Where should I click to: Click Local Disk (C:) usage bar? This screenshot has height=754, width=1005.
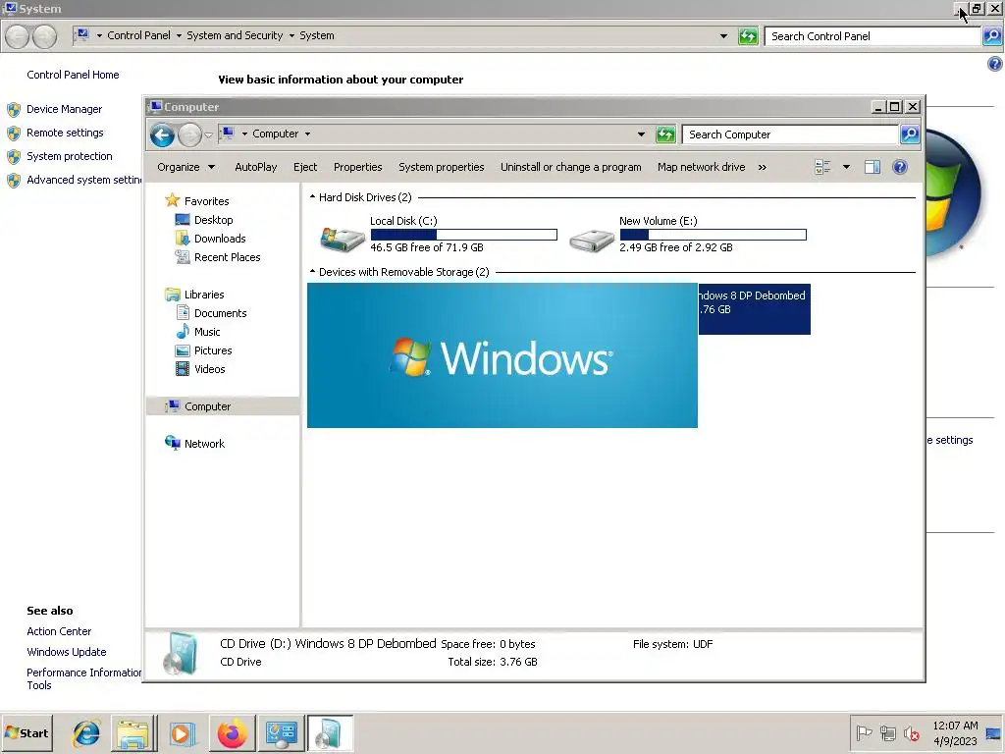click(x=463, y=234)
